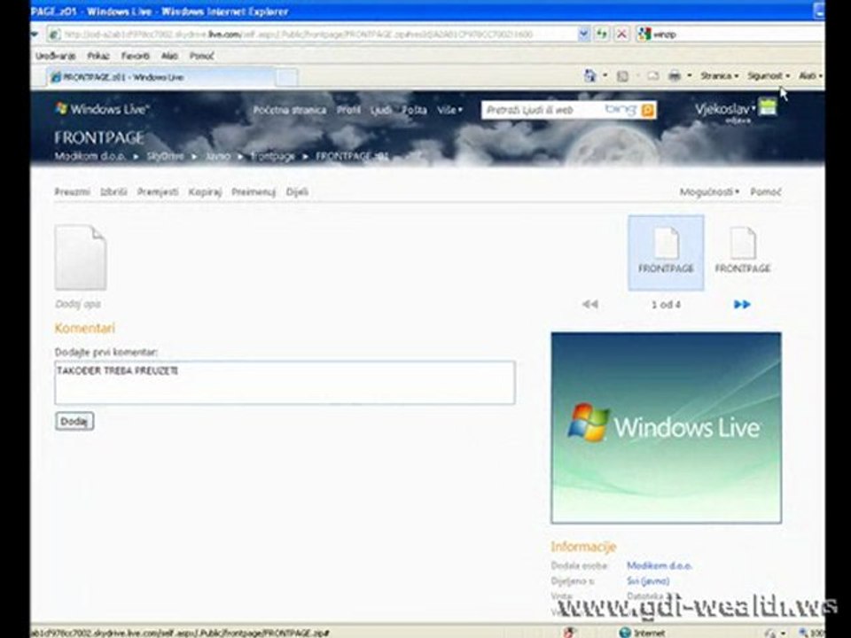Image resolution: width=851 pixels, height=638 pixels.
Task: Click the Windows Live logo
Action: [101, 109]
